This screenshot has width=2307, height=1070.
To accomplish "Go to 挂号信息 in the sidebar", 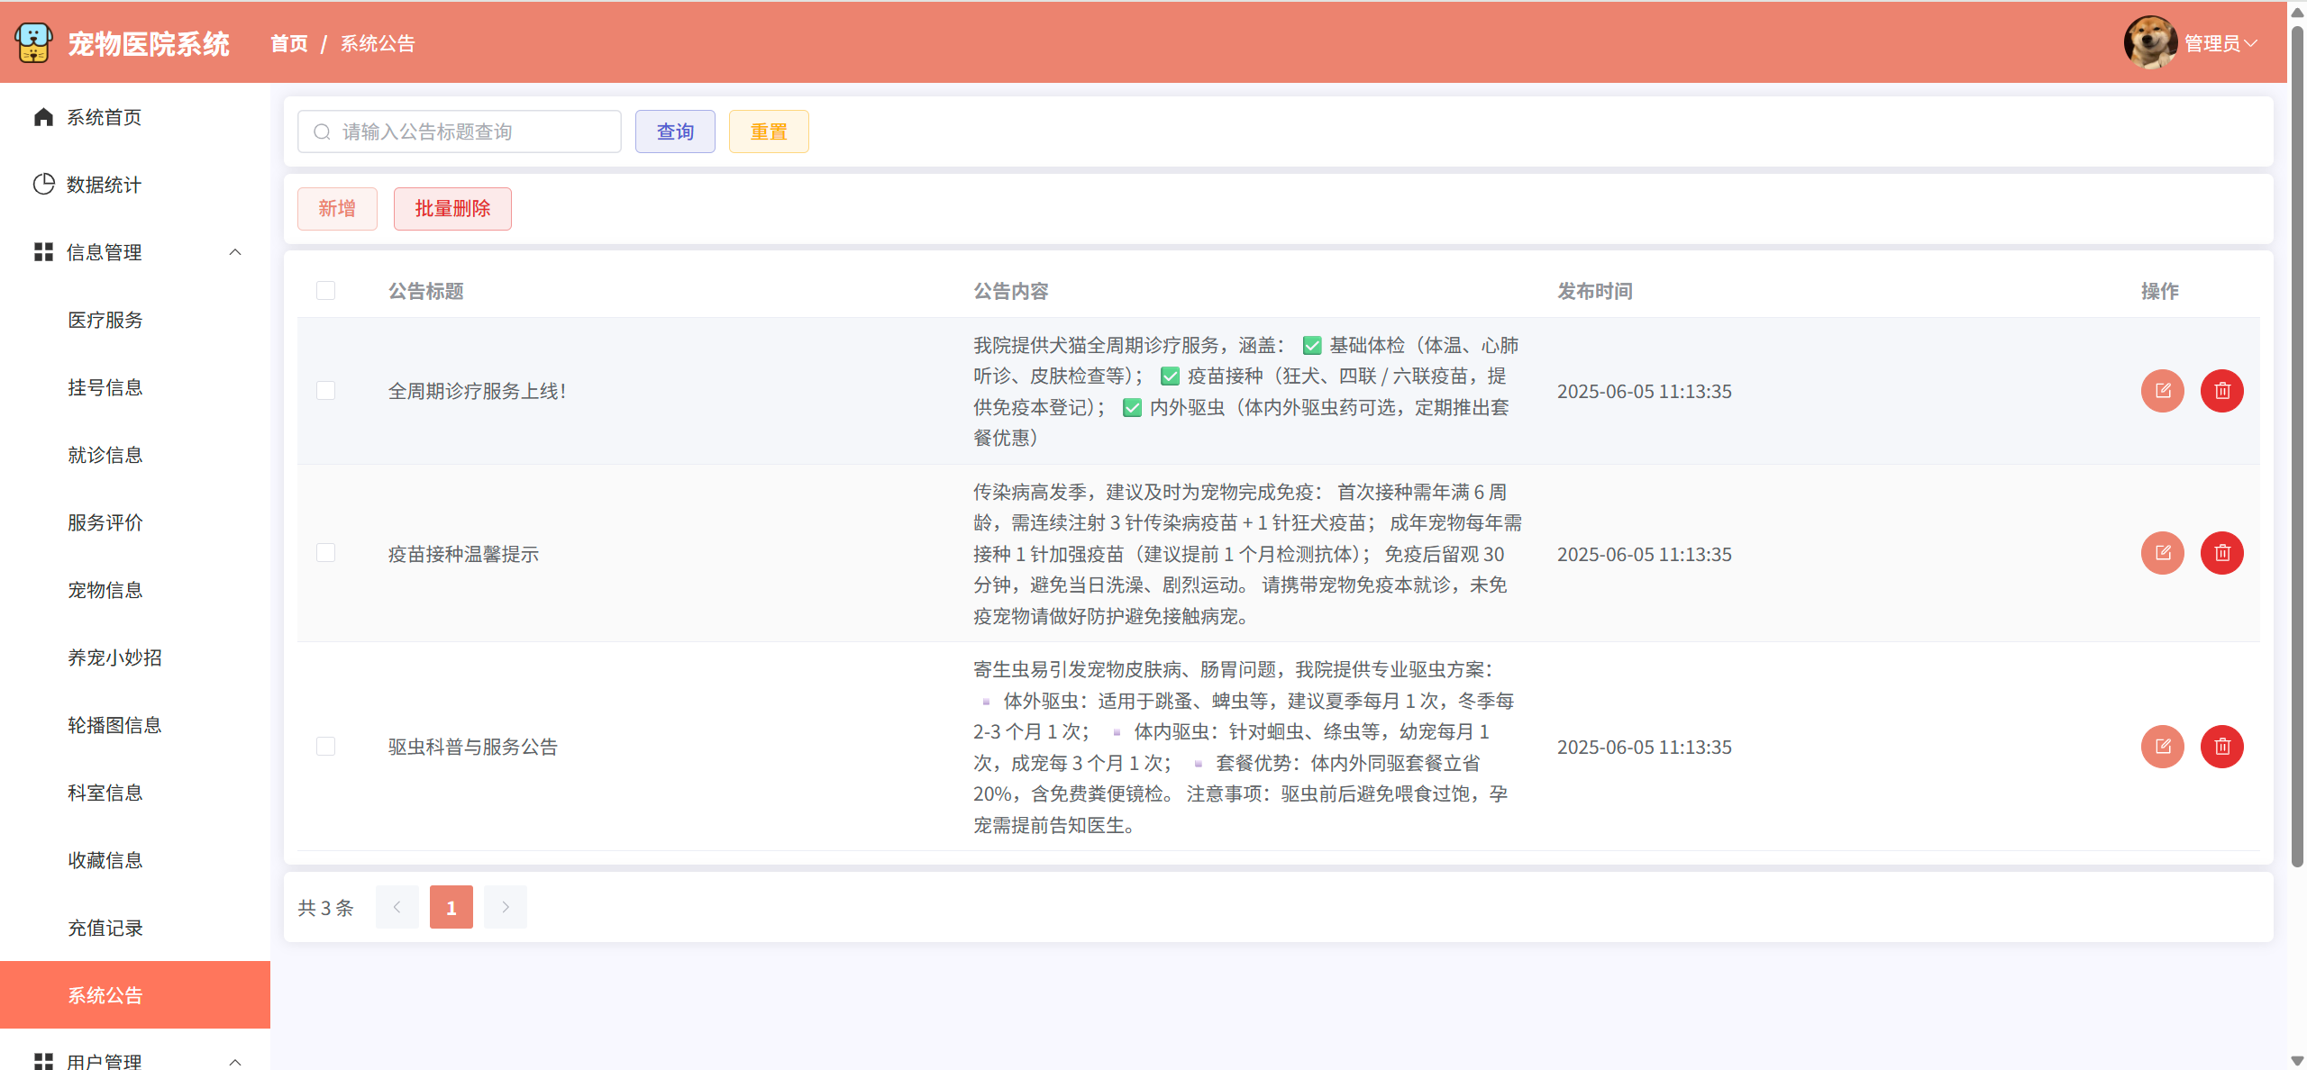I will click(x=105, y=387).
